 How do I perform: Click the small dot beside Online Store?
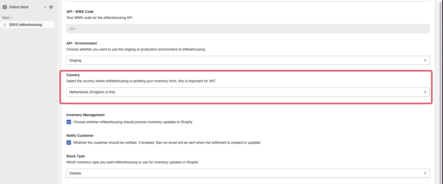[45, 7]
